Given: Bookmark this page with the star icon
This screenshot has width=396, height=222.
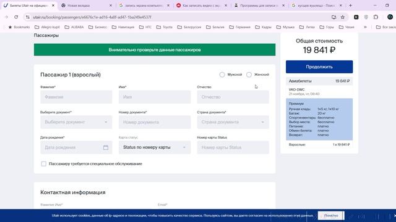Looking at the screenshot, I should [342, 17].
